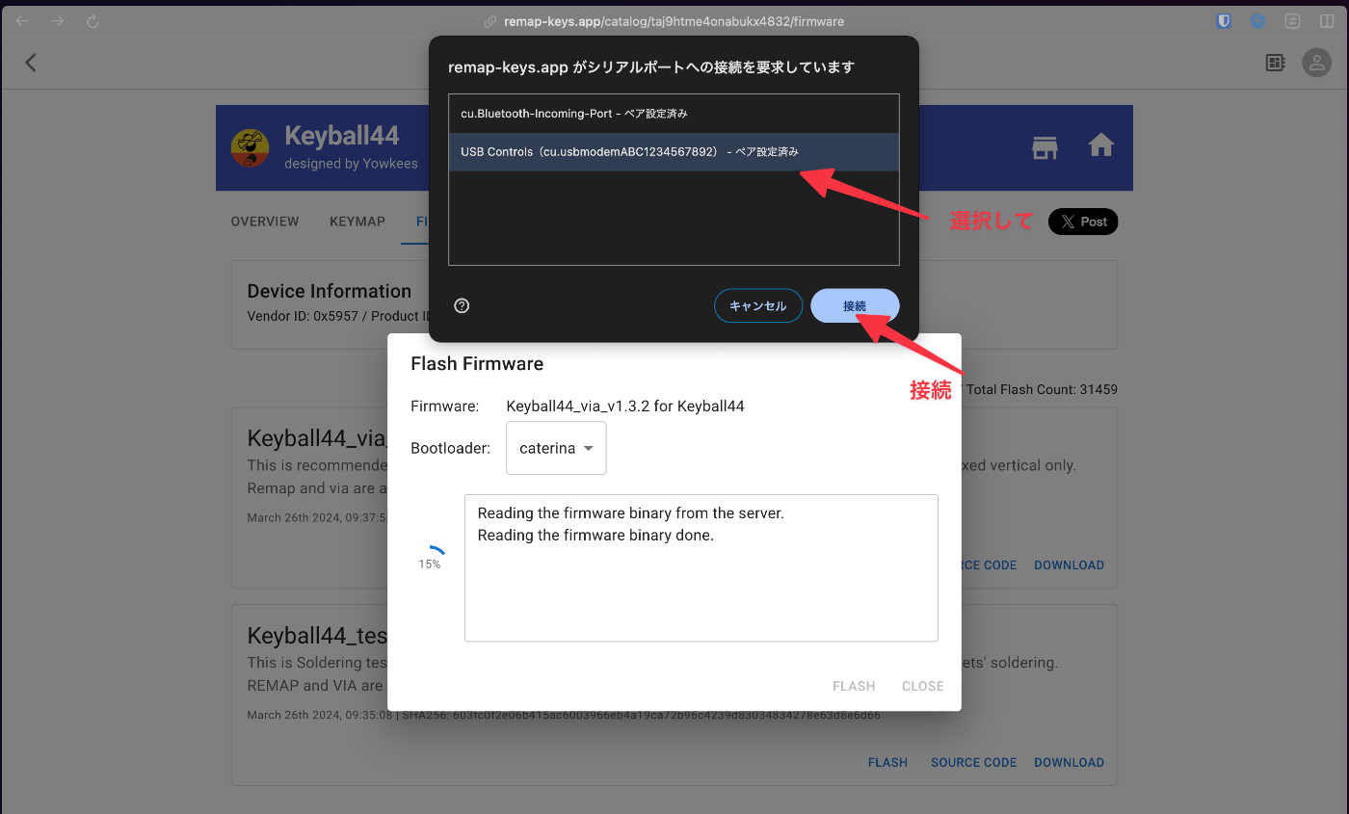
Task: Select cu.Bluetooth-Incoming-Port serial port
Action: [x=674, y=114]
